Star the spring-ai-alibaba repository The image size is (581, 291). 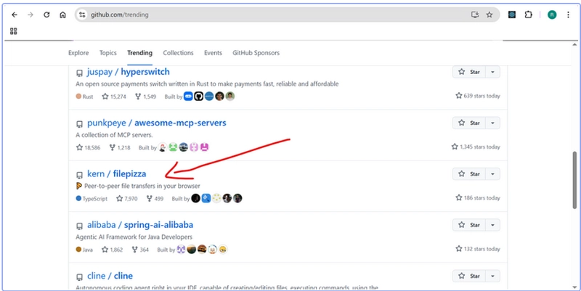pyautogui.click(x=469, y=225)
